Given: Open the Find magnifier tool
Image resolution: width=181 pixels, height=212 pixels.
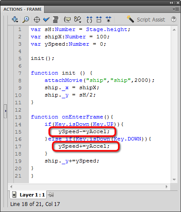Looking at the screenshot, I should click(26, 19).
